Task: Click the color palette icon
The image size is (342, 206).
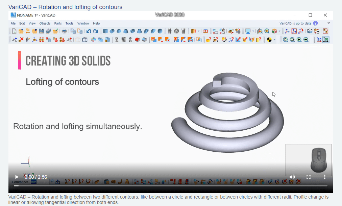Action: click(x=93, y=40)
